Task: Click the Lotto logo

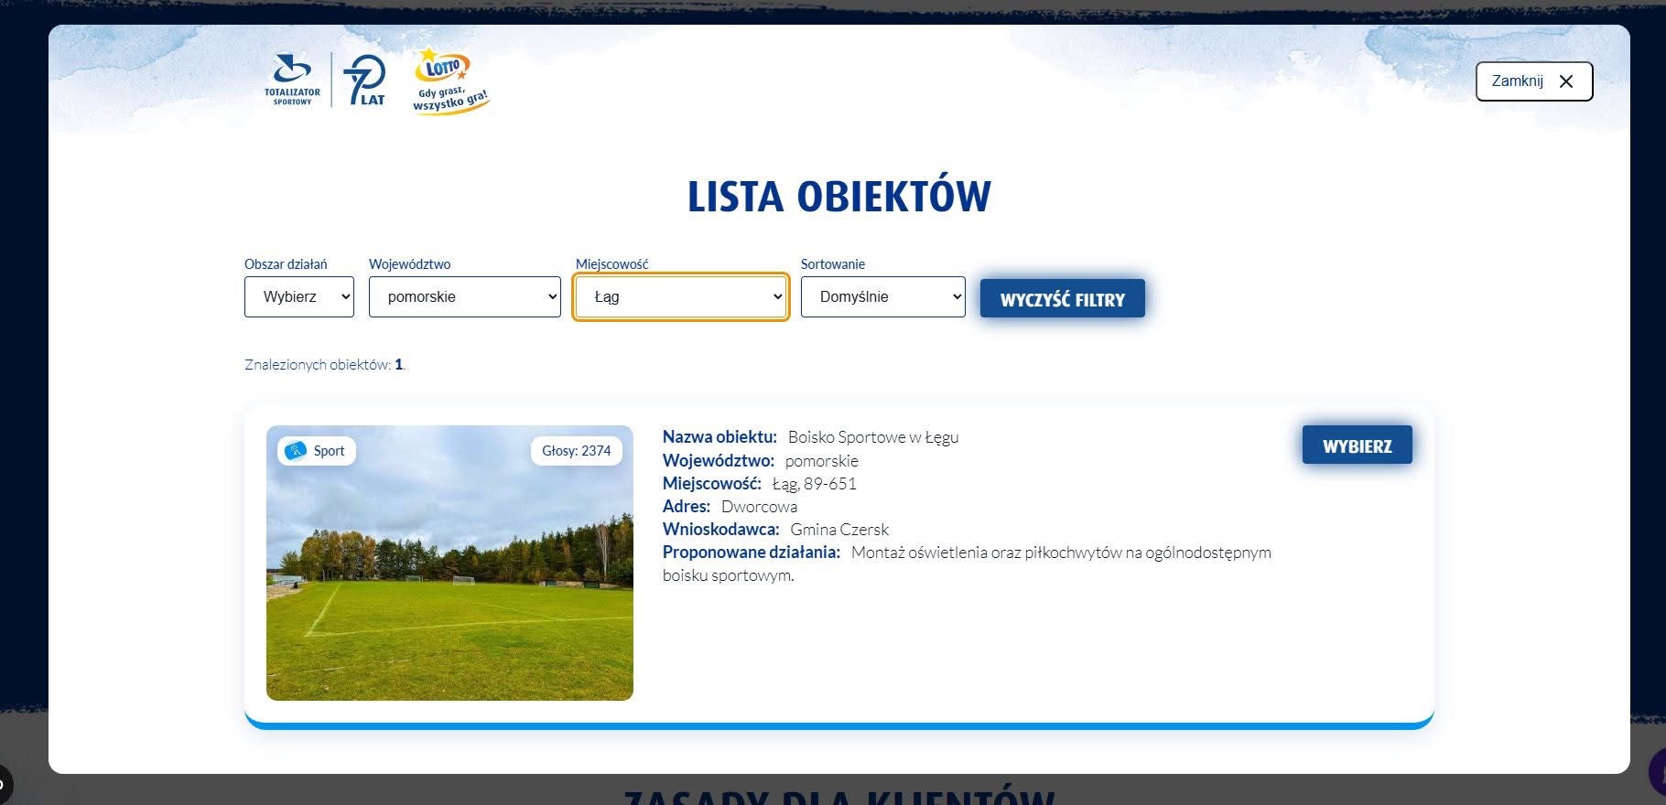Action: [x=449, y=80]
